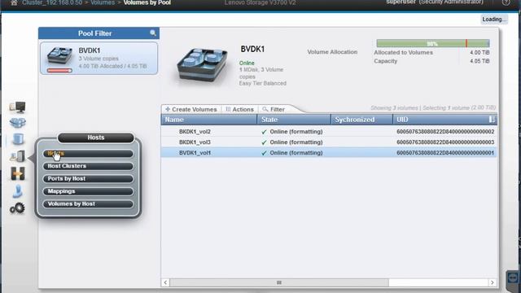The image size is (521, 293).
Task: Click the horizontal scrollbar thumb
Action: pos(279,282)
